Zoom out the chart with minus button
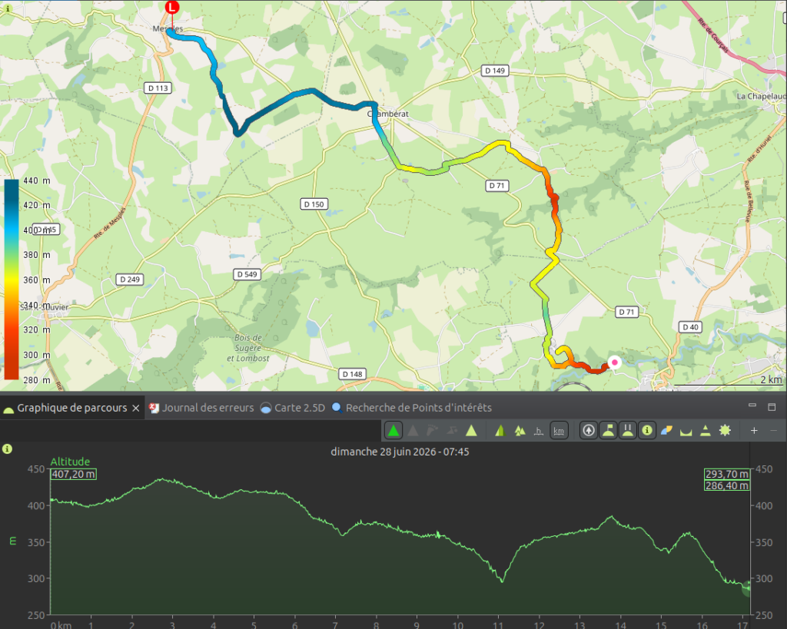787x629 pixels. click(x=773, y=430)
